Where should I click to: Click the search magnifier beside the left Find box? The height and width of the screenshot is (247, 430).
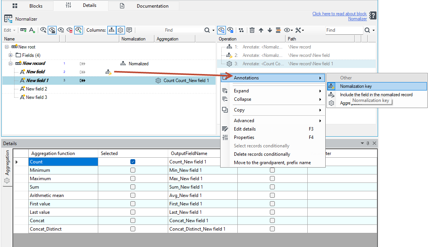pos(207,30)
